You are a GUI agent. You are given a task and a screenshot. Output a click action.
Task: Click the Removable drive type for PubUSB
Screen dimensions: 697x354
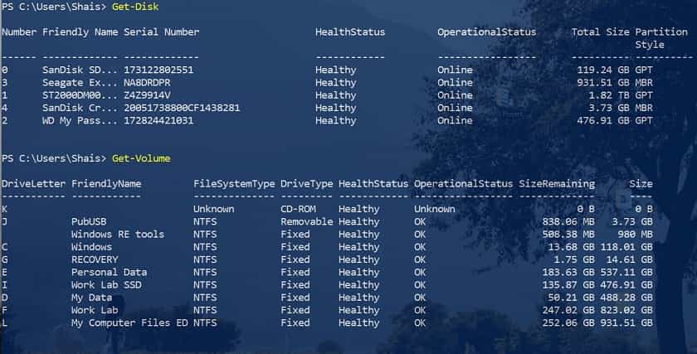click(x=307, y=221)
